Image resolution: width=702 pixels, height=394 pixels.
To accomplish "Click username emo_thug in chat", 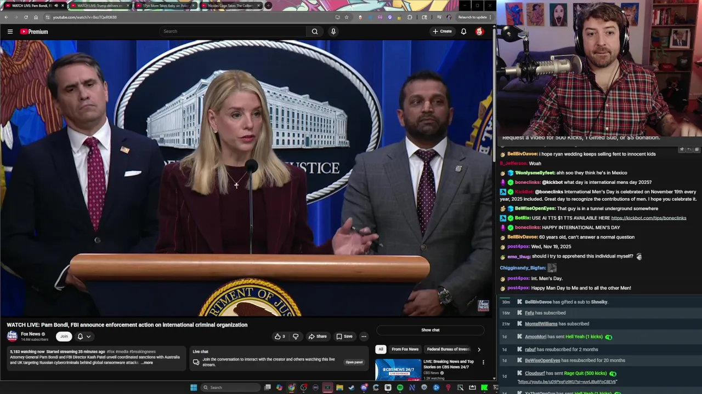I will (x=519, y=256).
